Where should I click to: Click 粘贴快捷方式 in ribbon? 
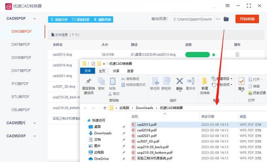(133, 85)
